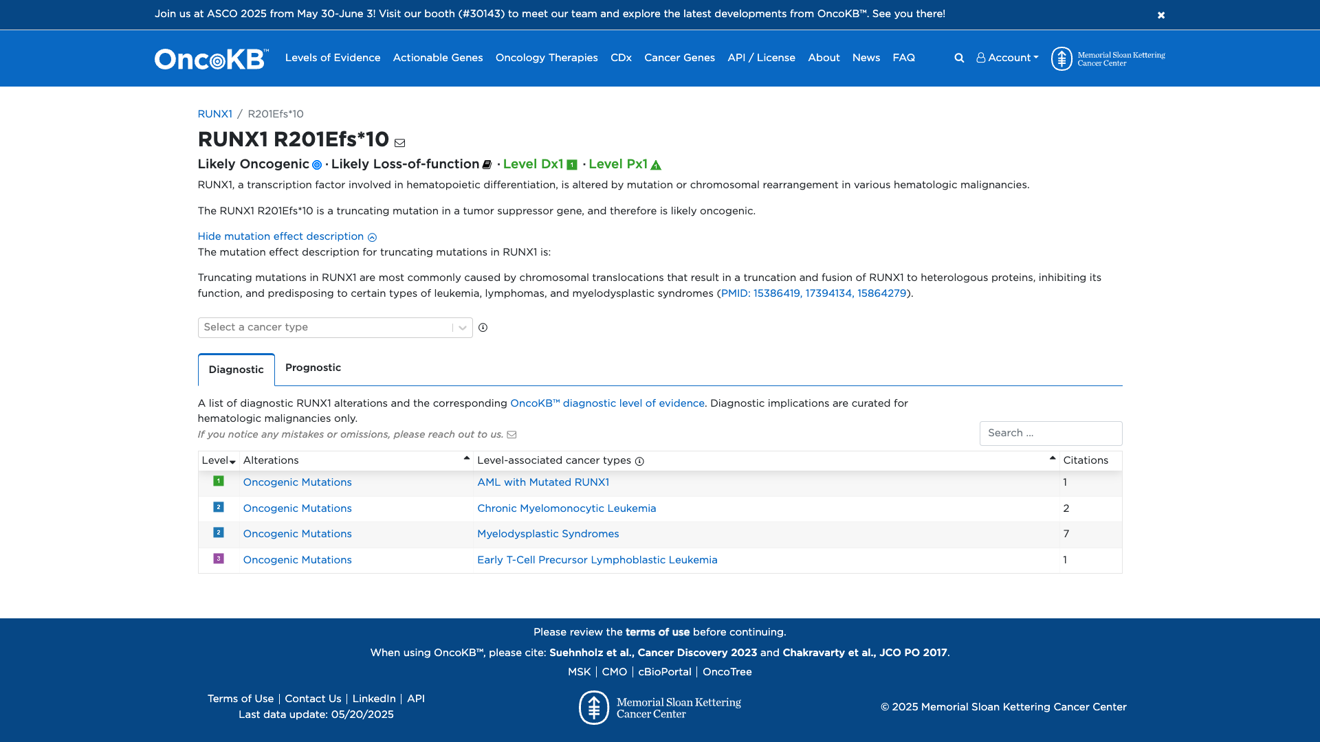
Task: Open the cBioPortal footer link
Action: point(664,673)
